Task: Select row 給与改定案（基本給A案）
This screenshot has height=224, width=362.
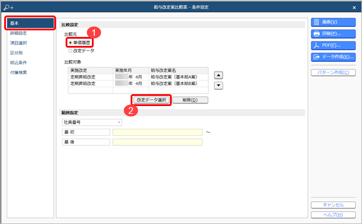Action: (x=138, y=77)
